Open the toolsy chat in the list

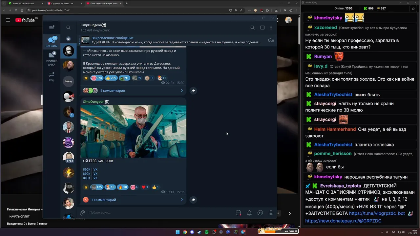[x=68, y=81]
